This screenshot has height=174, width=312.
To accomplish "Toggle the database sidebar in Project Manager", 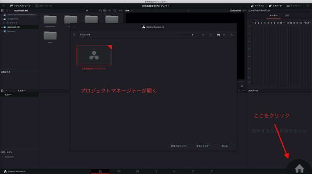I will coord(74,35).
